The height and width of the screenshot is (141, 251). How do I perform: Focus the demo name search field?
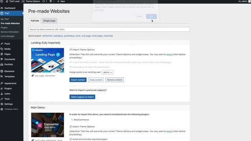click(x=109, y=29)
